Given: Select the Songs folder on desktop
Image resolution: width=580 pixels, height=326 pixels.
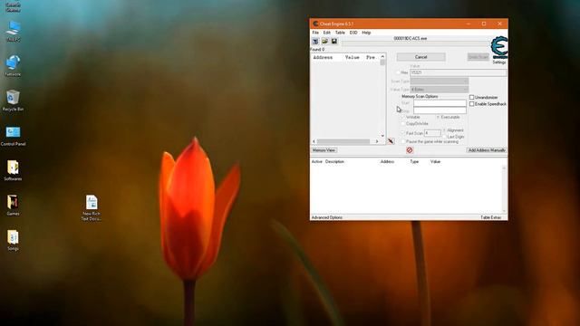Looking at the screenshot, I should (13, 240).
